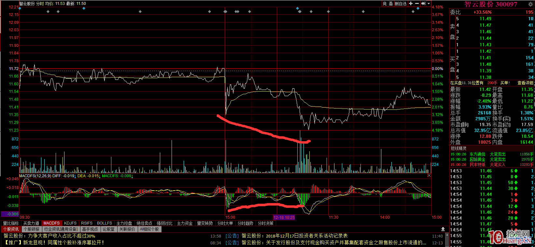This screenshot has width=535, height=247.
Task: Open the 分时决策 tab
Action: click(266, 223)
